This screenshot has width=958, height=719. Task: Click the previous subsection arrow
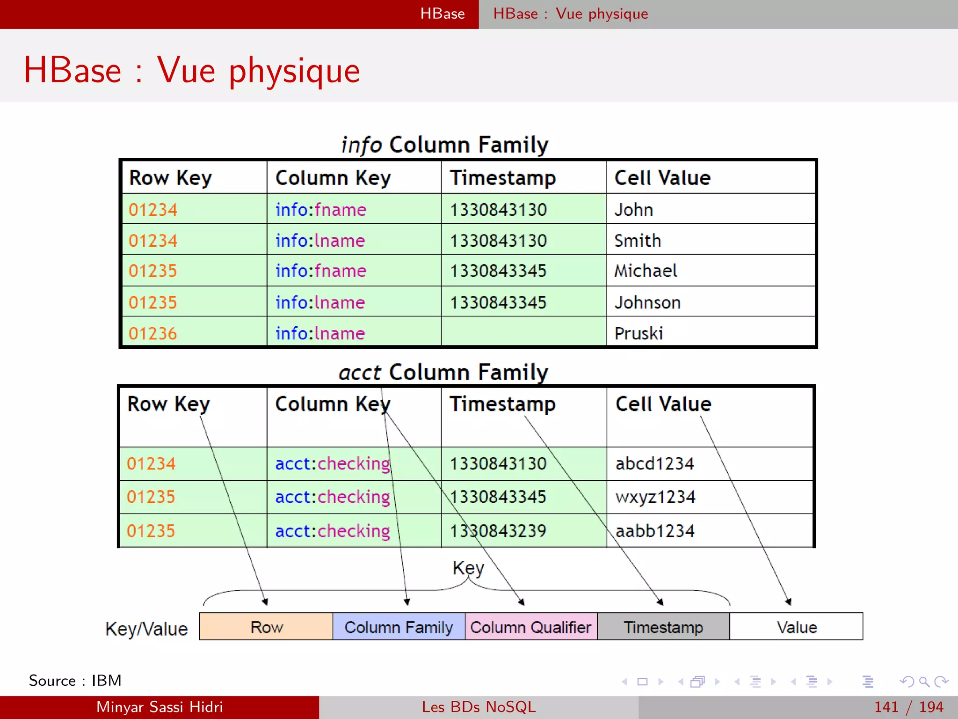tap(737, 682)
